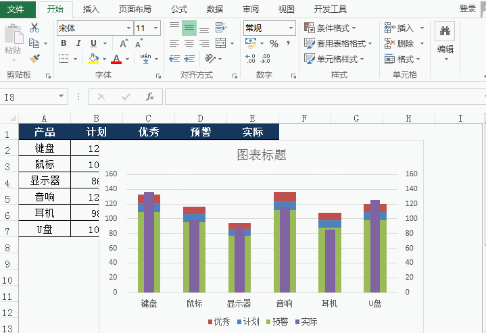Set top vertical alignment
Screen dimensions: 486x333
pos(174,28)
